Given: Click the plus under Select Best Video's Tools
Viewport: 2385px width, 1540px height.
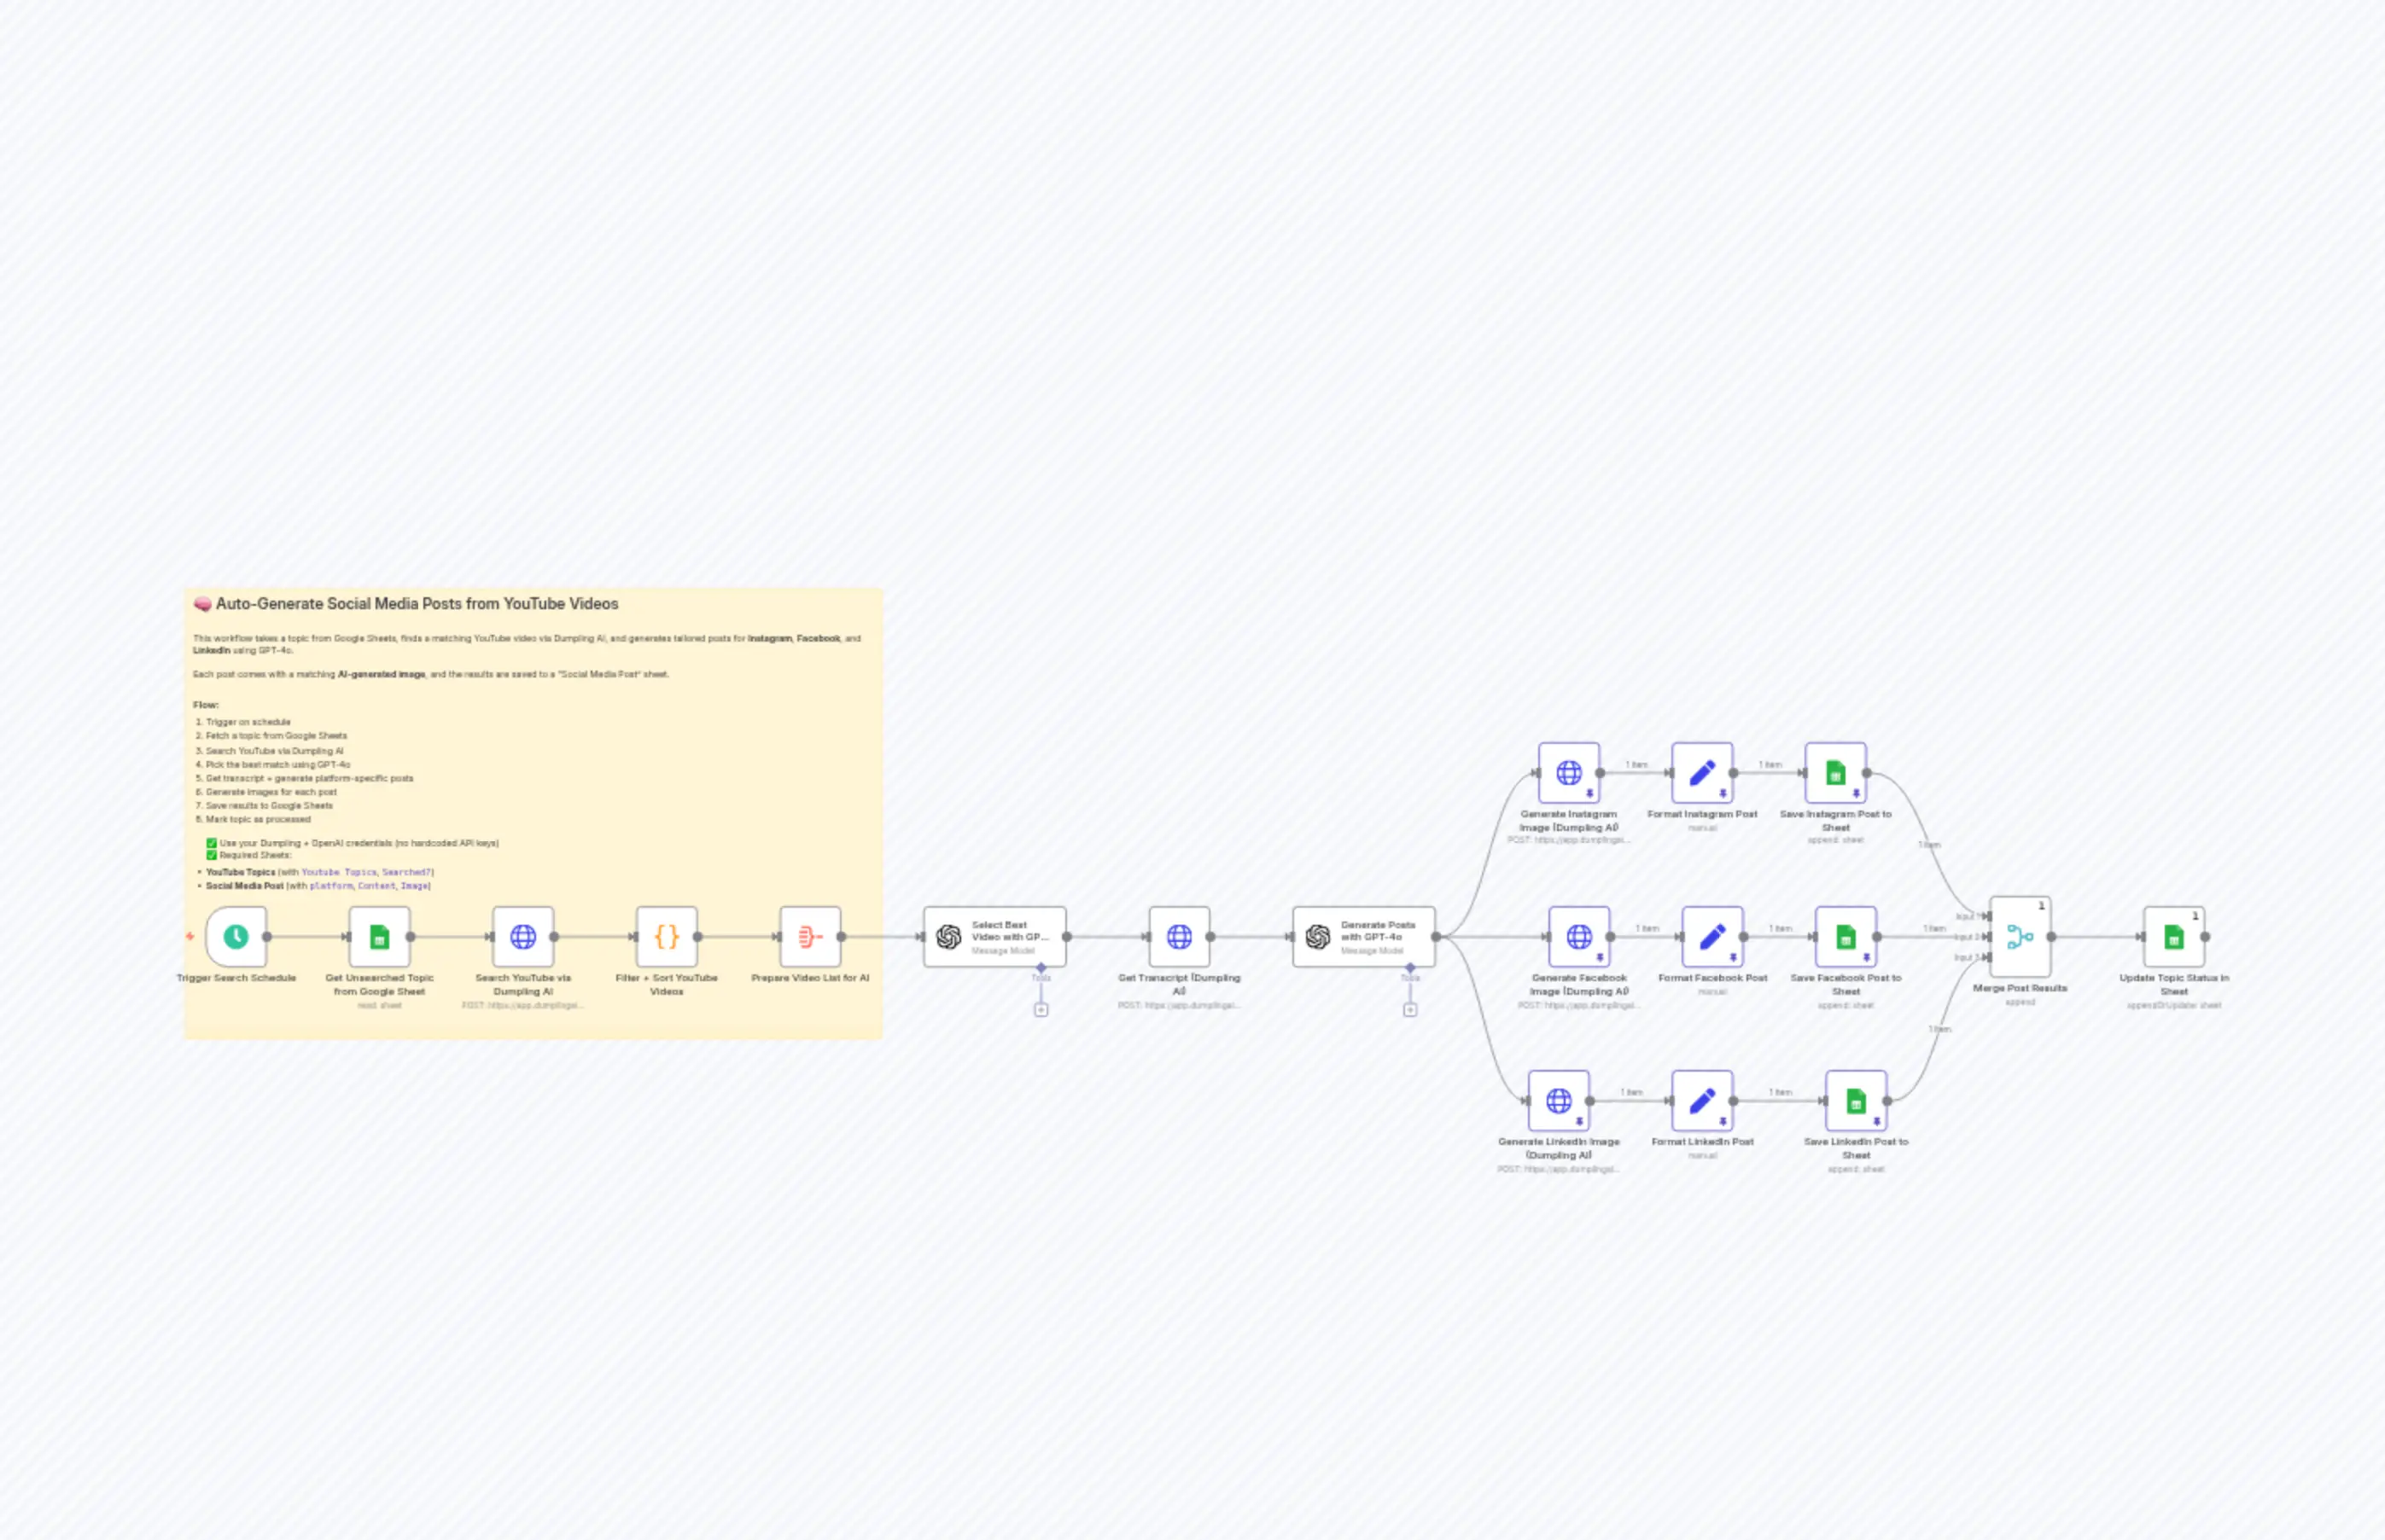Looking at the screenshot, I should coord(1041,1009).
